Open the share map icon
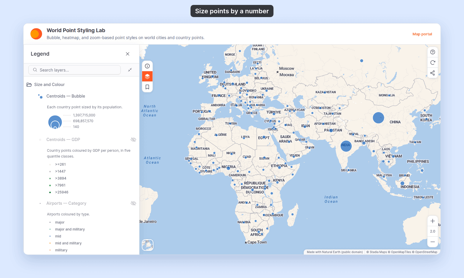The width and height of the screenshot is (464, 278). [433, 73]
